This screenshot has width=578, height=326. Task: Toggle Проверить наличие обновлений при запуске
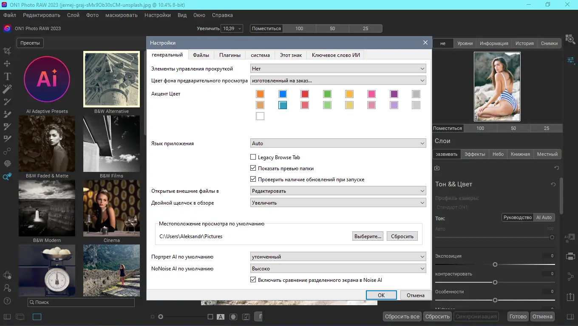click(x=253, y=179)
